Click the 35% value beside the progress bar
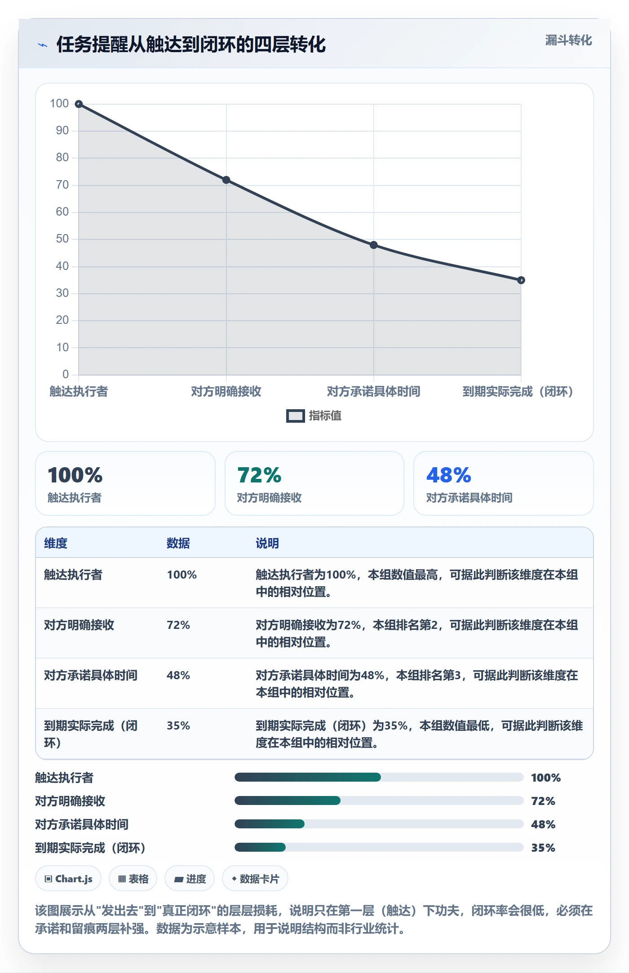This screenshot has height=973, width=629. [x=543, y=848]
